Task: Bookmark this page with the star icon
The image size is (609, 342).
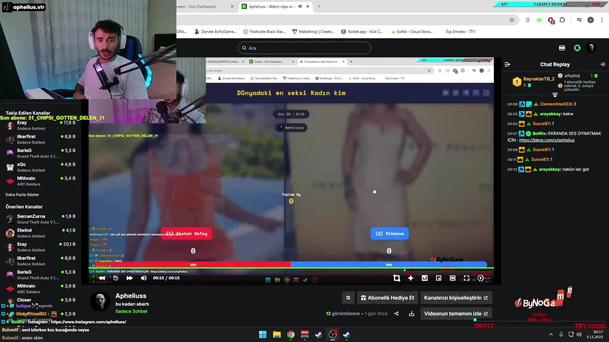Action: point(512,20)
